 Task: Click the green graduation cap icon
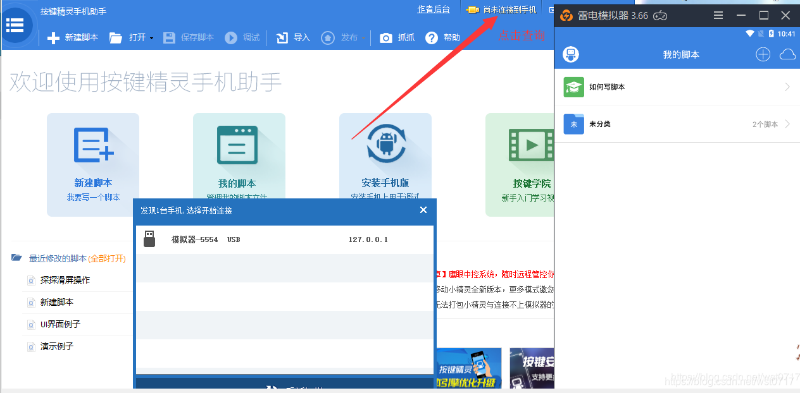pos(573,87)
